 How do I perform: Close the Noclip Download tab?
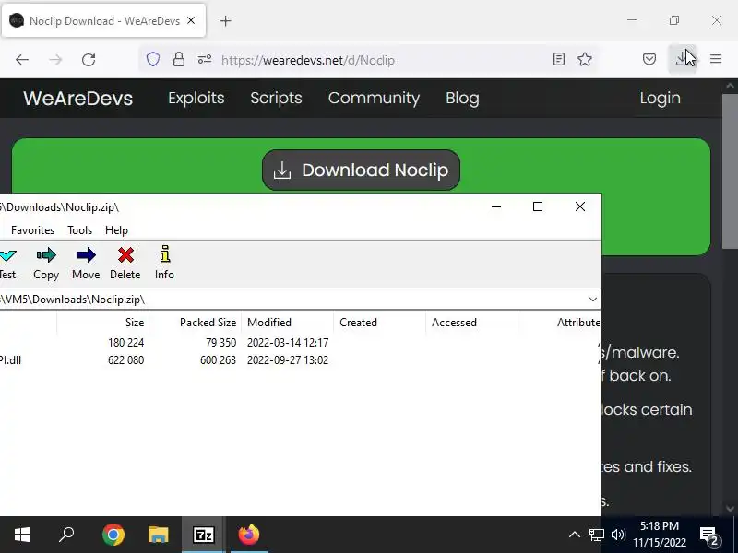pyautogui.click(x=191, y=20)
